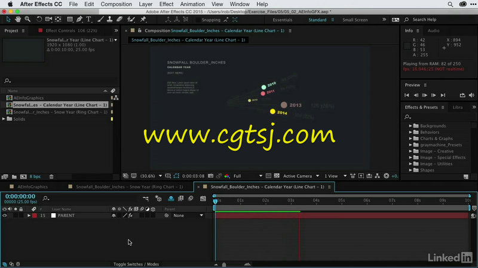Select the Horizontal Type tool

pyautogui.click(x=88, y=20)
